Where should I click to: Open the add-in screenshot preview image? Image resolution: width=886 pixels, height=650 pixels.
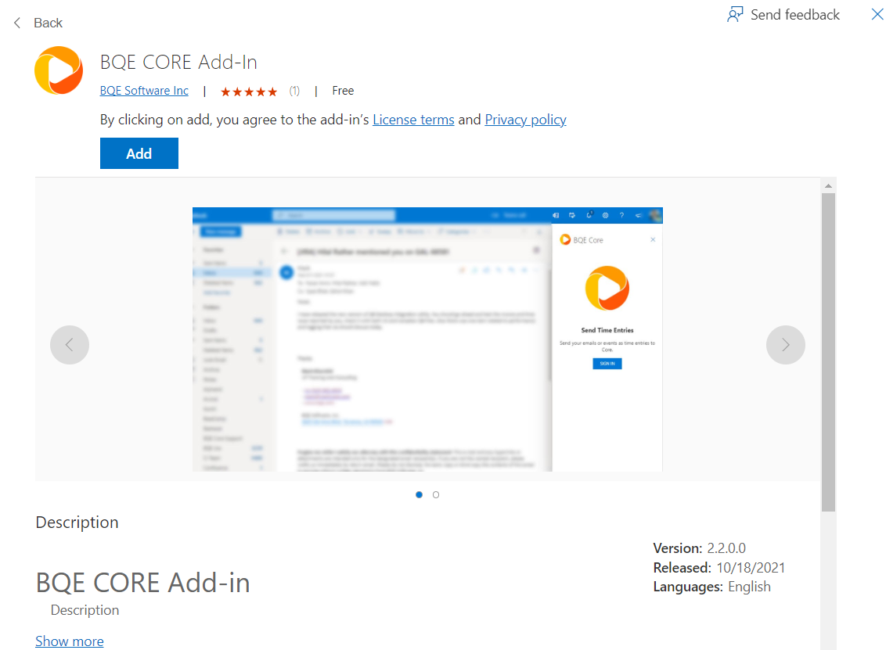[427, 339]
